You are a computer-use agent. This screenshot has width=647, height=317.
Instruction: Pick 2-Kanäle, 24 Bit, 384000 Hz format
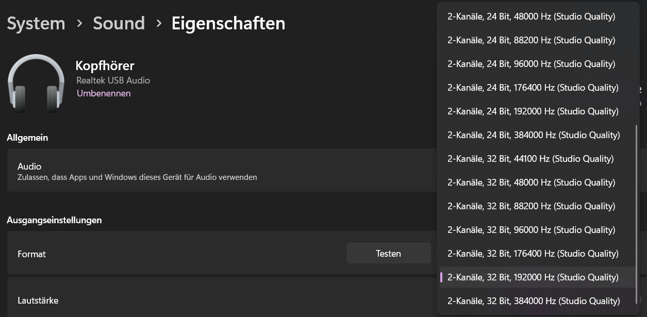click(533, 135)
